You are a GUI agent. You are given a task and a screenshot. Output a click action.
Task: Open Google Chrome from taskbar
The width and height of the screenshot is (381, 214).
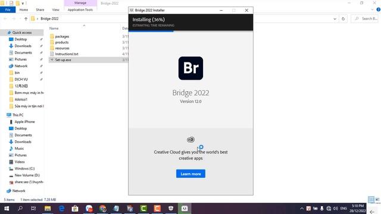tap(103, 209)
